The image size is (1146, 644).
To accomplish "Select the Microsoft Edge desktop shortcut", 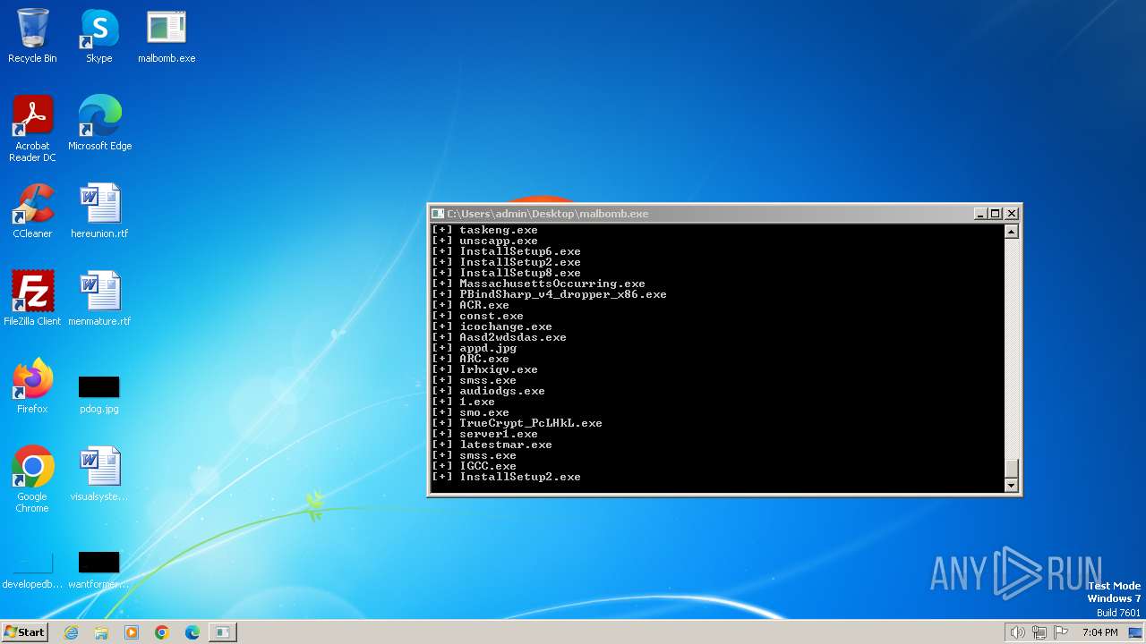I will click(99, 123).
